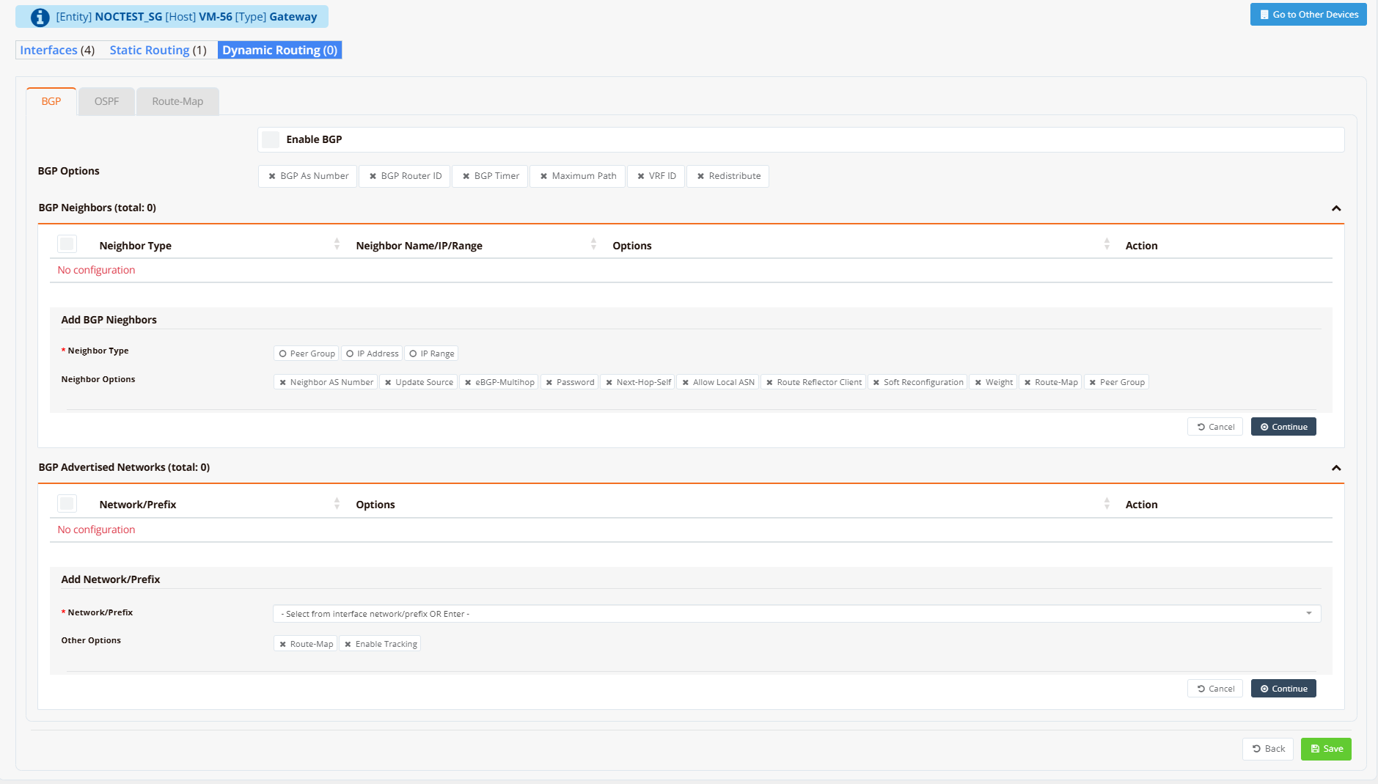Open the Network/Prefix dropdown
Viewport: 1378px width, 784px height.
[x=796, y=614]
